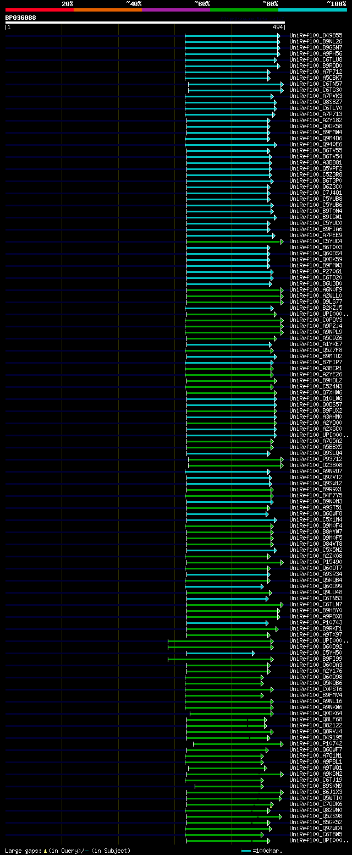This screenshot has width=352, height=855.
Task: Select the UniRef100_A3B881 entry
Action: pyautogui.click(x=316, y=162)
